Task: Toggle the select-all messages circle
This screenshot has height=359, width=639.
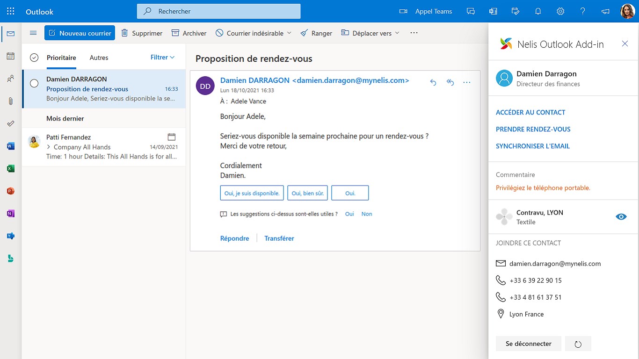Action: 34,57
